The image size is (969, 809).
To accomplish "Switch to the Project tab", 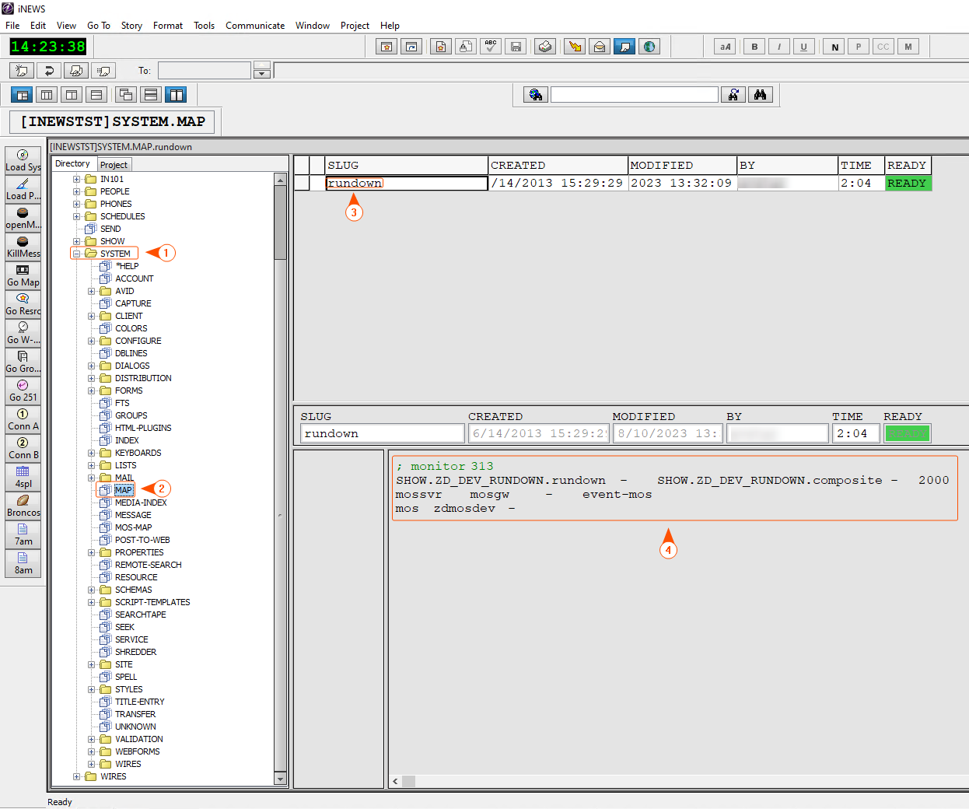I will (114, 165).
